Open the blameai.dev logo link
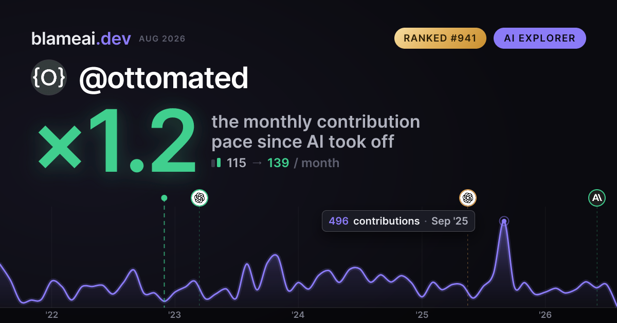This screenshot has height=323, width=617. coord(81,38)
